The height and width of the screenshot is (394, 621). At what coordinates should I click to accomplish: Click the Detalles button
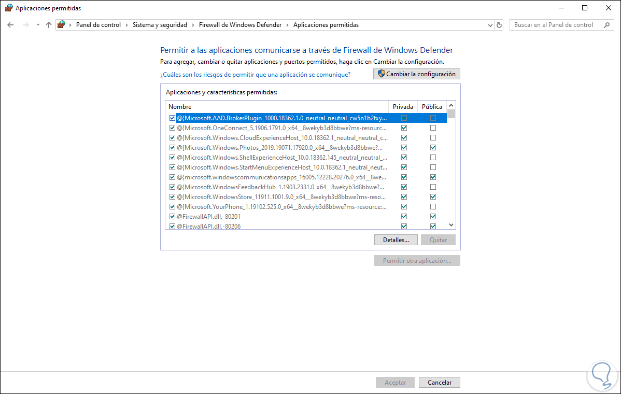click(396, 240)
